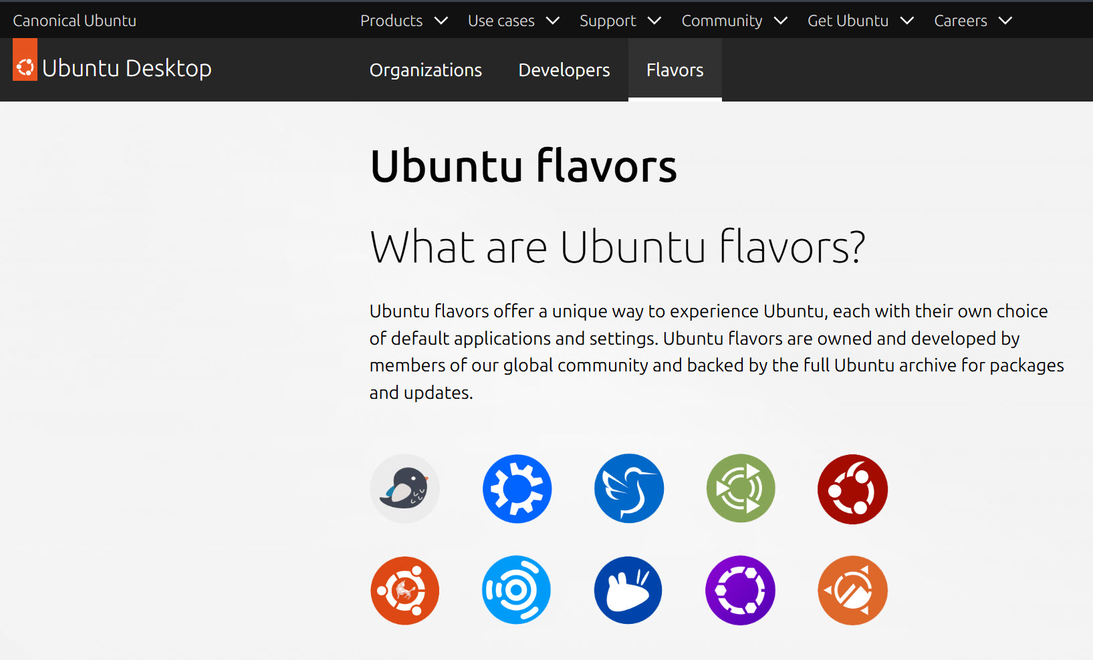Open the Ubuntu Desktop title link

pos(127,68)
